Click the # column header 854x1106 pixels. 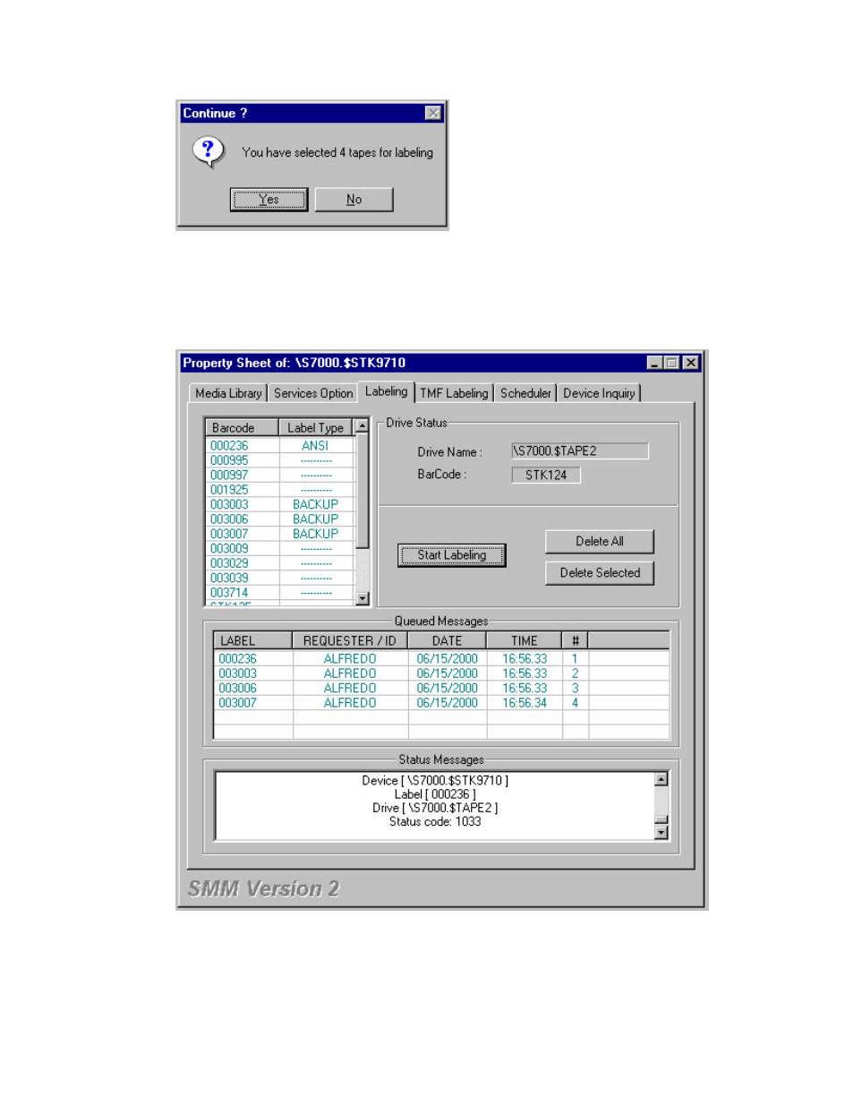pyautogui.click(x=575, y=640)
